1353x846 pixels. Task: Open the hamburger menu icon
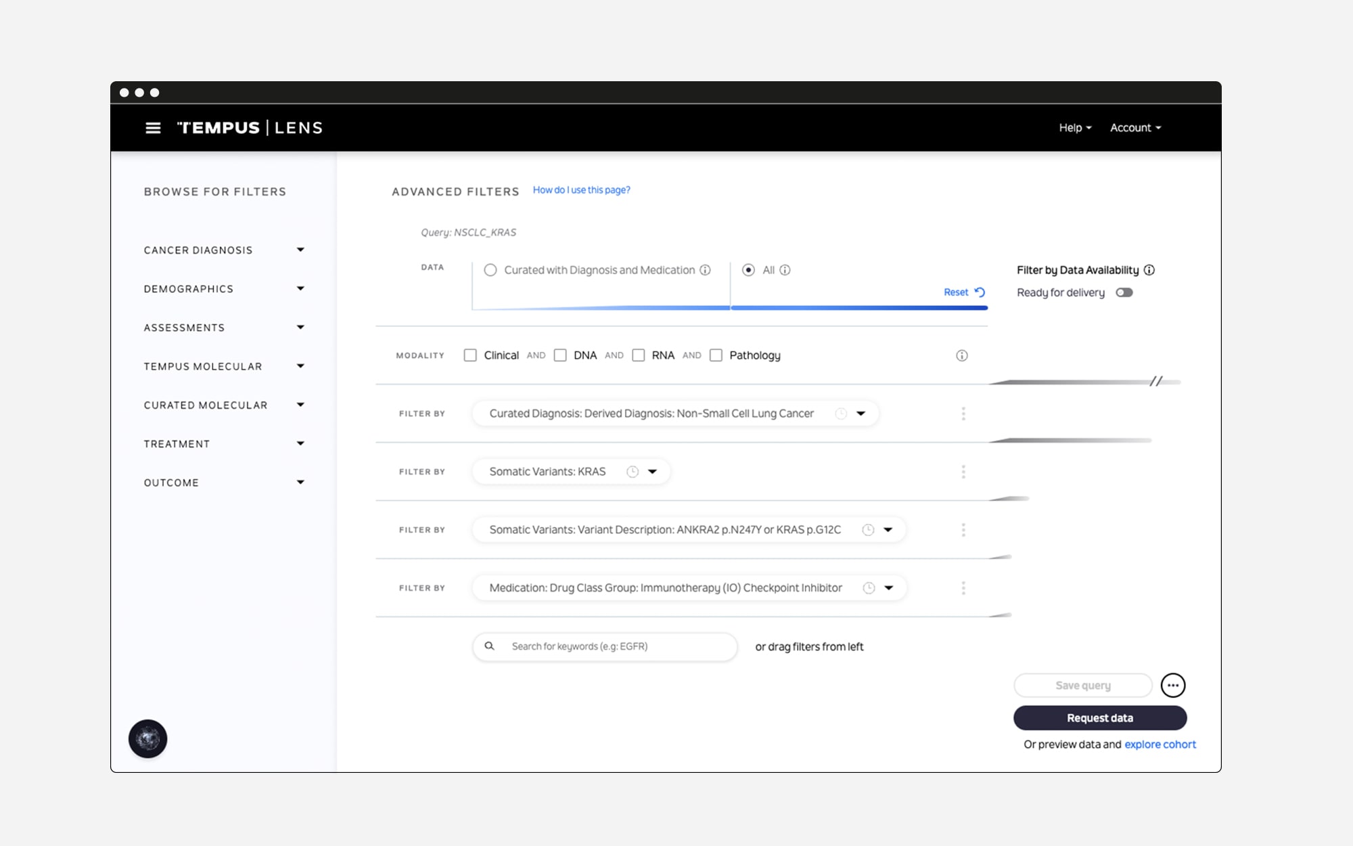click(153, 128)
